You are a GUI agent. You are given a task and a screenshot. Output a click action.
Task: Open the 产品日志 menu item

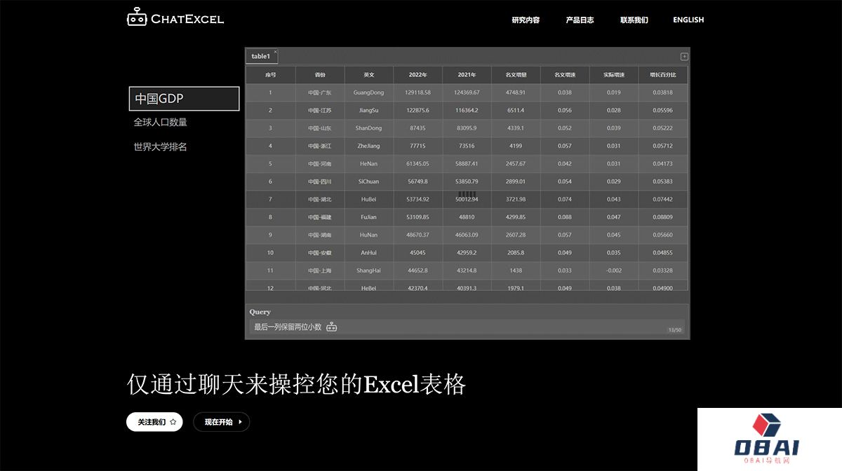point(580,20)
